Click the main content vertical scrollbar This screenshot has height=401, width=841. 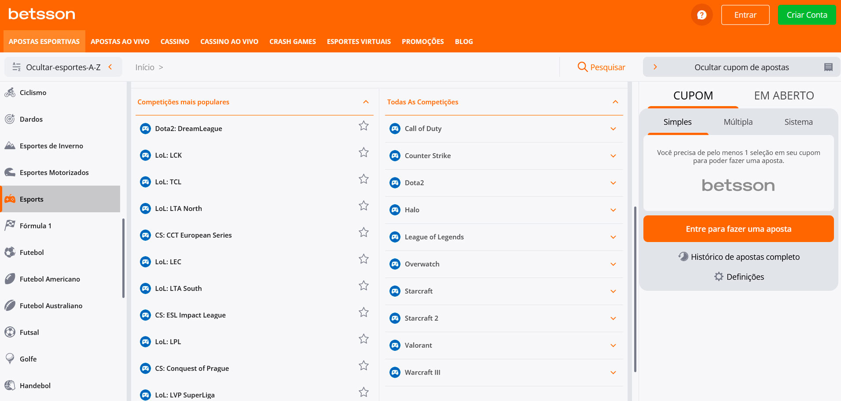click(x=635, y=289)
